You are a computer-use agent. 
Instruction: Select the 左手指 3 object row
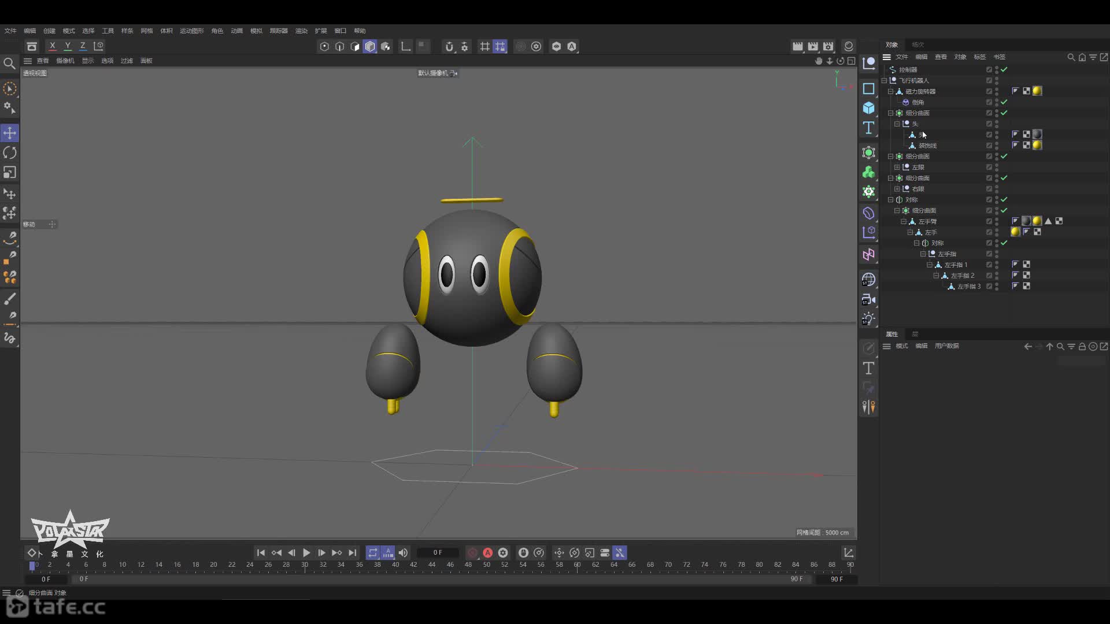[x=968, y=287]
